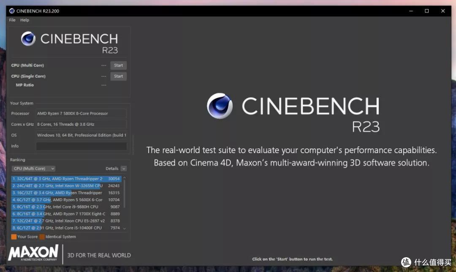Click the Cinebench R23 logo in the left panel
Viewport: 456px width, 272px height.
coord(69,43)
